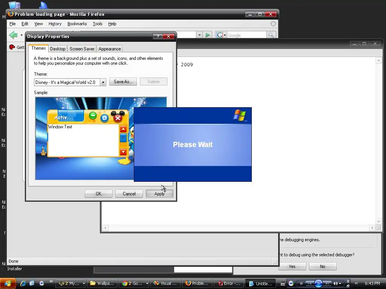Click the 6:43 PM clock
Viewport: 386px width, 289px height.
pos(372,283)
